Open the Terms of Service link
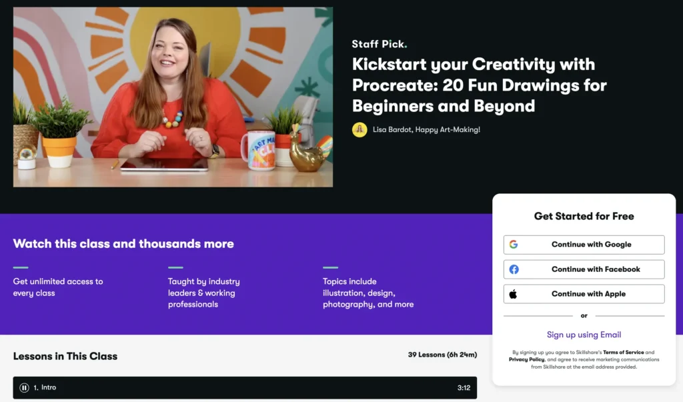Image resolution: width=683 pixels, height=402 pixels. (623, 352)
